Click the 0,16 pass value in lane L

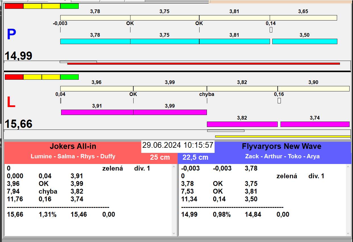[x=279, y=94]
